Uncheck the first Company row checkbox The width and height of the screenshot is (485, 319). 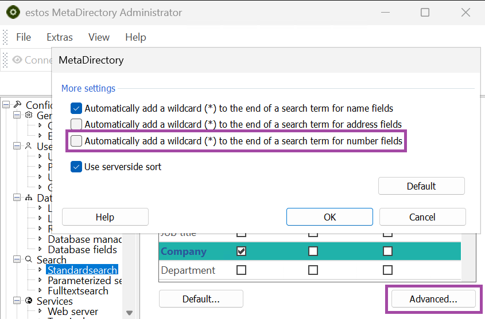point(241,251)
